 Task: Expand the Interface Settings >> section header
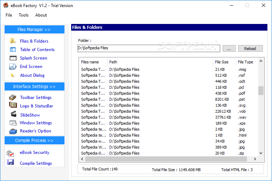point(34,87)
